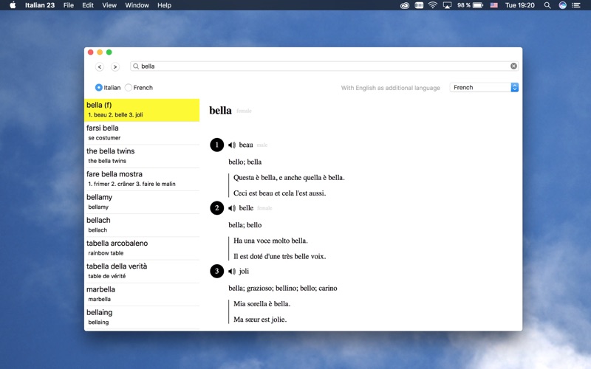
Task: Select the 'bellamy' result
Action: pyautogui.click(x=142, y=202)
